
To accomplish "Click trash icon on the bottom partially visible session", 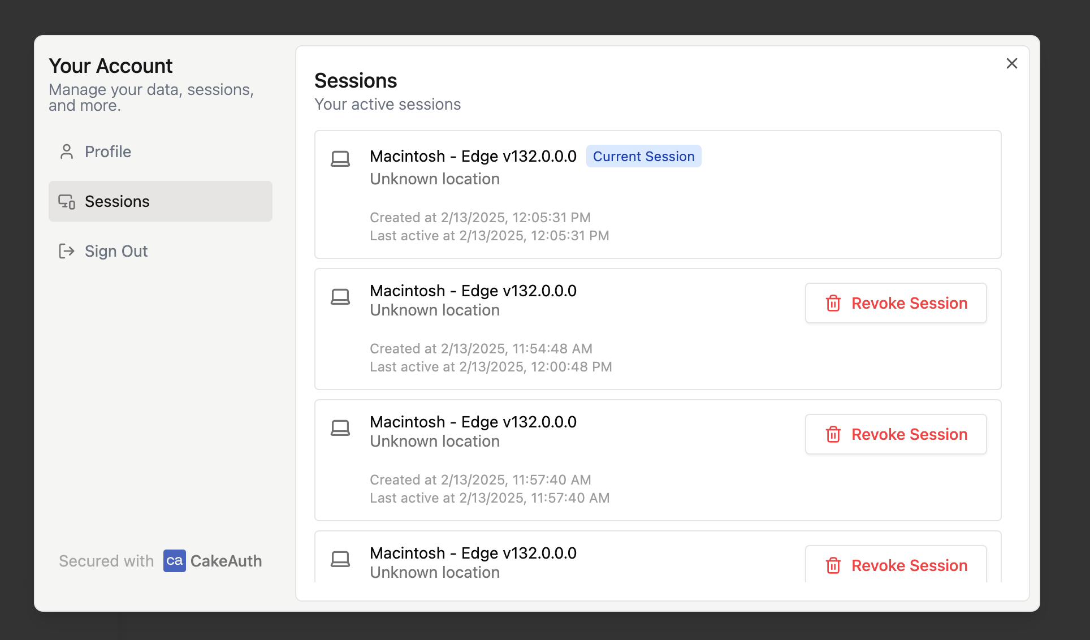I will pyautogui.click(x=833, y=565).
